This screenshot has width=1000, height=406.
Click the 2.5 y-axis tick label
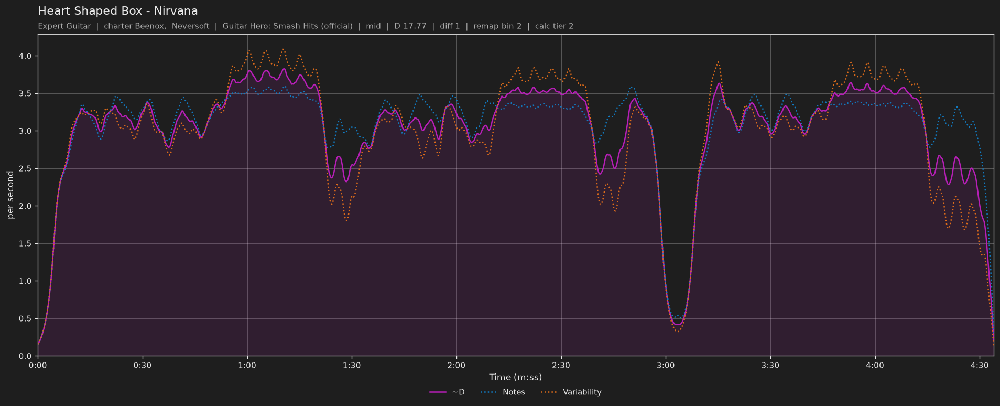click(25, 168)
